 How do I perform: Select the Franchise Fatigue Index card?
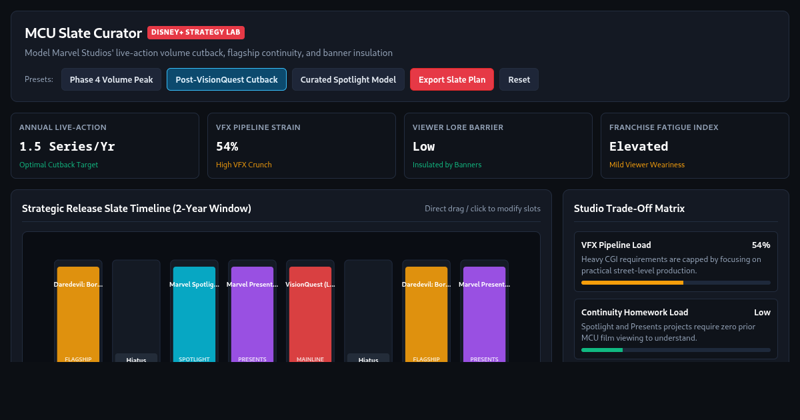coord(695,145)
